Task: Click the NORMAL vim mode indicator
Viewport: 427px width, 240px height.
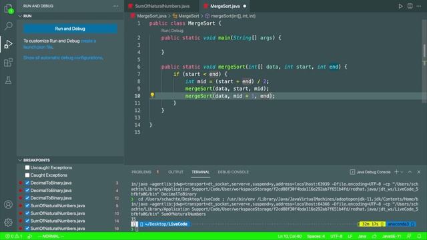Action: coord(51,236)
